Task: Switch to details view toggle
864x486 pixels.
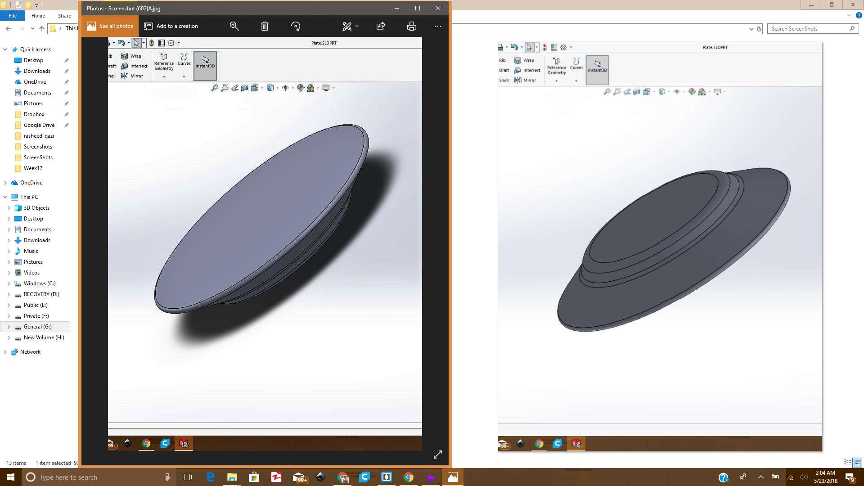Action: click(847, 463)
